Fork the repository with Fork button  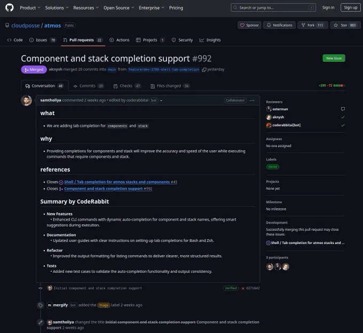point(313,25)
